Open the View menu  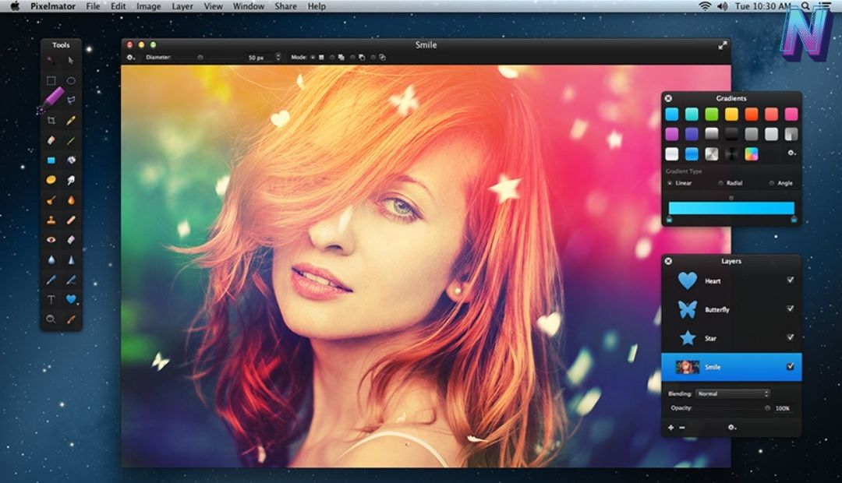click(213, 6)
